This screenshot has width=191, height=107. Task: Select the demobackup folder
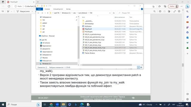click(89, 24)
